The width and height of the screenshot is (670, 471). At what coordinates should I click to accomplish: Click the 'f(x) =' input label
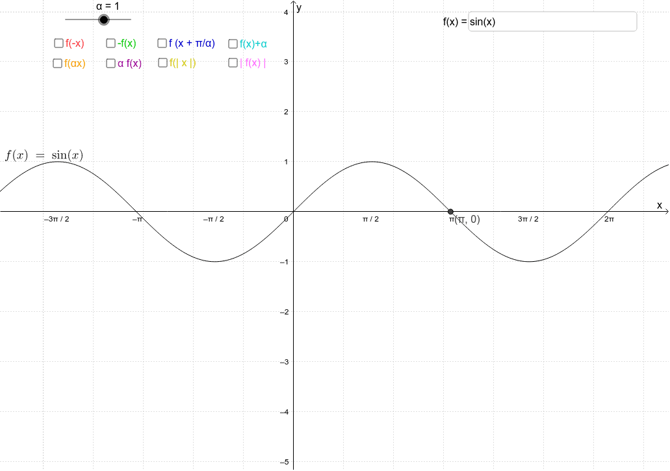coord(455,22)
